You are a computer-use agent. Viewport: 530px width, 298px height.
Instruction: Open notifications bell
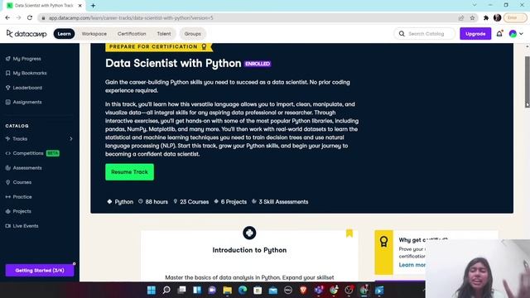(x=499, y=33)
